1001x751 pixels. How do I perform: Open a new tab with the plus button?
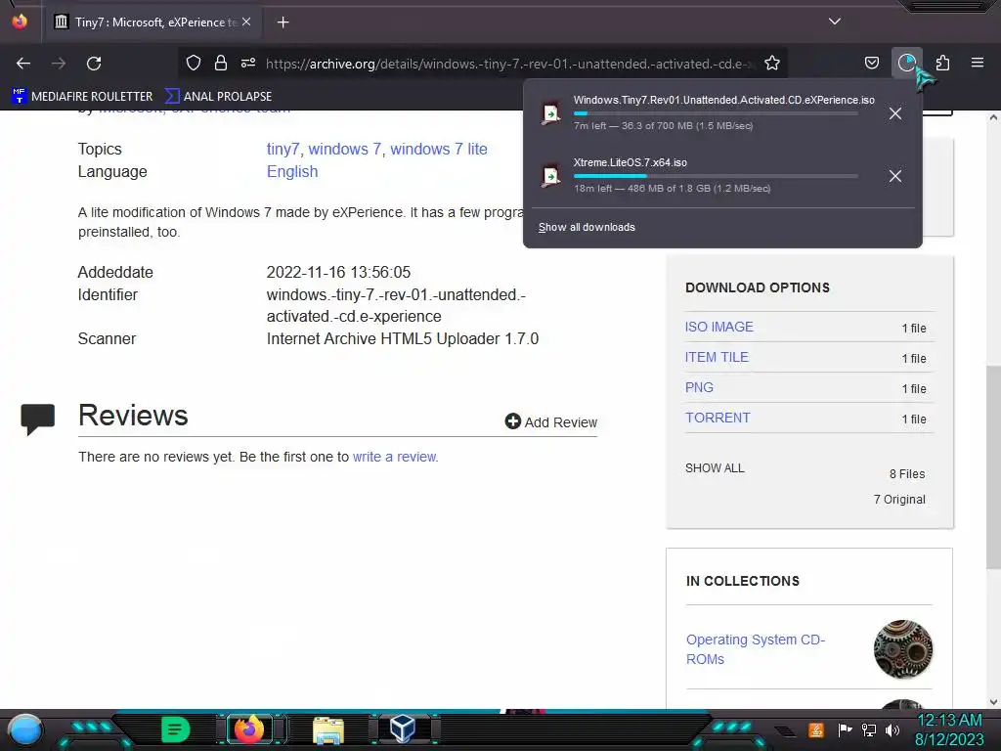pyautogui.click(x=283, y=22)
